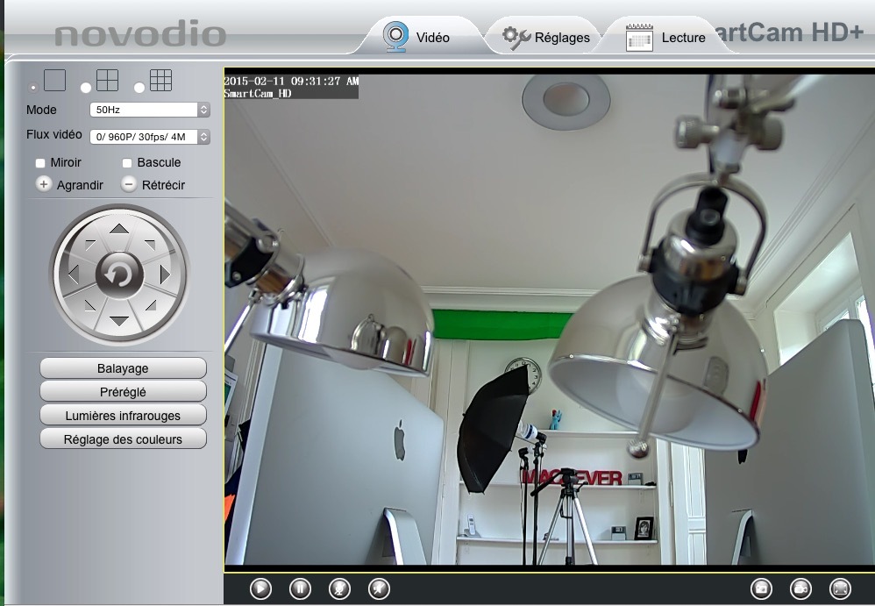Move camera diagonally up-left

coord(89,245)
